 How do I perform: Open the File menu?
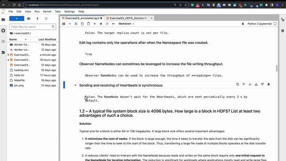pos(11,12)
